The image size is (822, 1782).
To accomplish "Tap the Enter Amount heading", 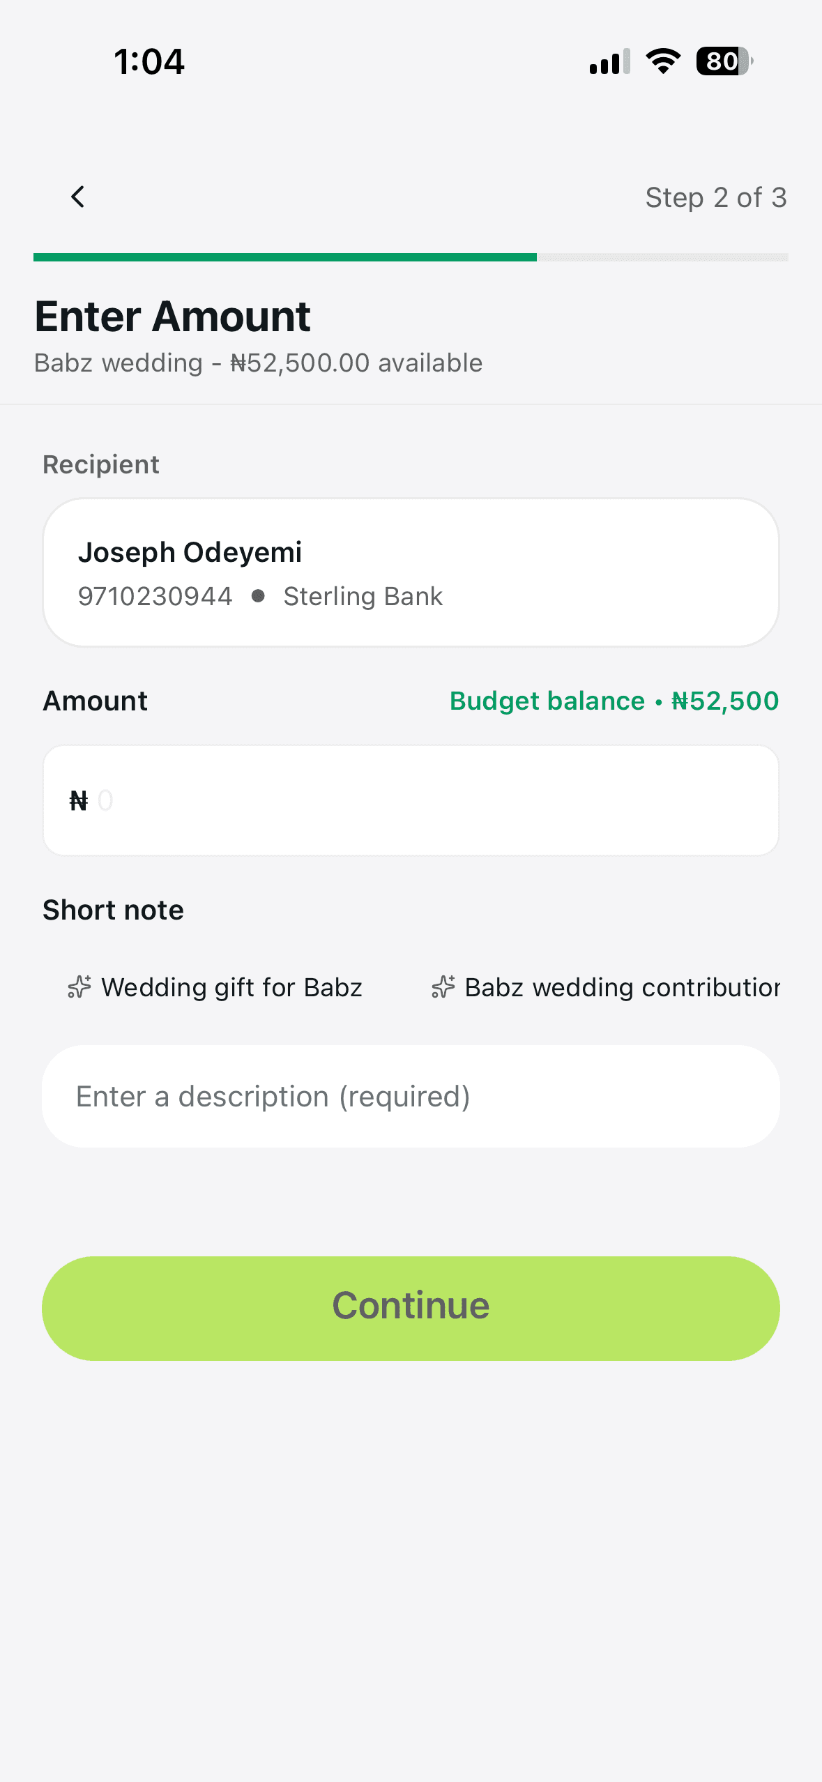I will [172, 317].
